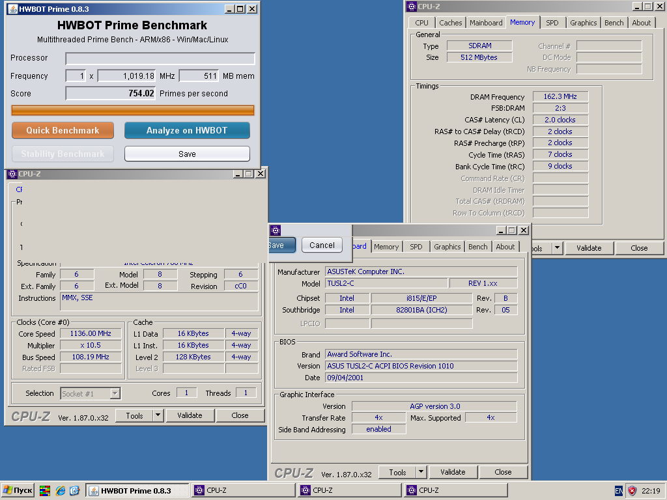Open Graphics tab in top-right CPU-Z window
The image size is (667, 500).
[583, 23]
